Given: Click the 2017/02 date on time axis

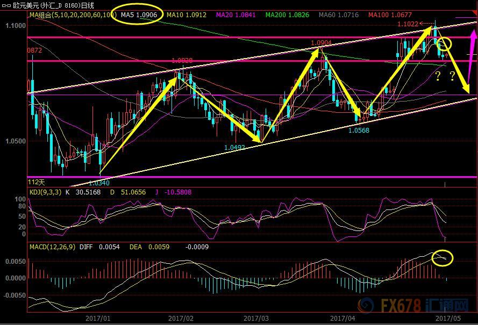Looking at the screenshot, I should coord(181,319).
